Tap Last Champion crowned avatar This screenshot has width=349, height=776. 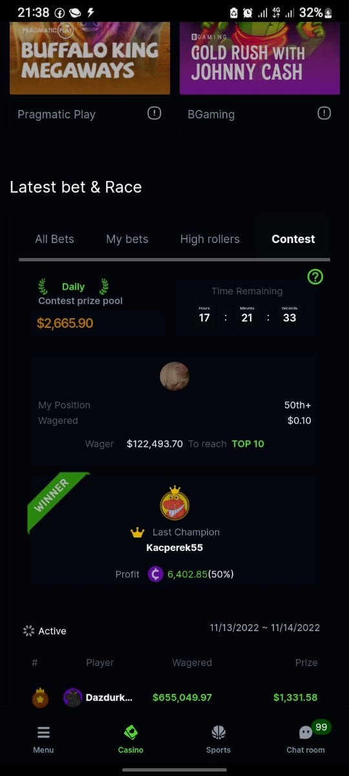[174, 503]
